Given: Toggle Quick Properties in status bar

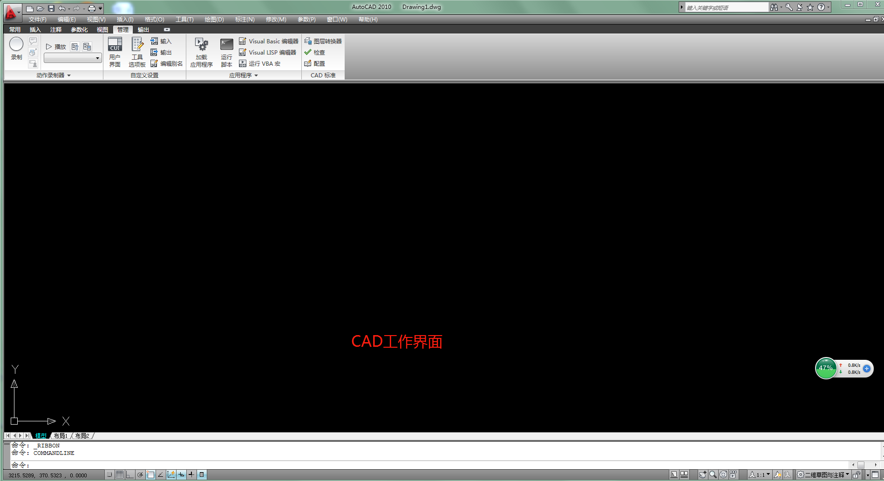Looking at the screenshot, I should (x=202, y=474).
